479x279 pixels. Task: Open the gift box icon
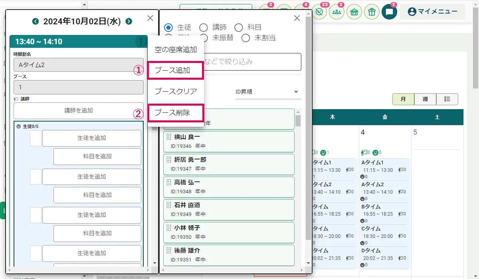click(372, 12)
